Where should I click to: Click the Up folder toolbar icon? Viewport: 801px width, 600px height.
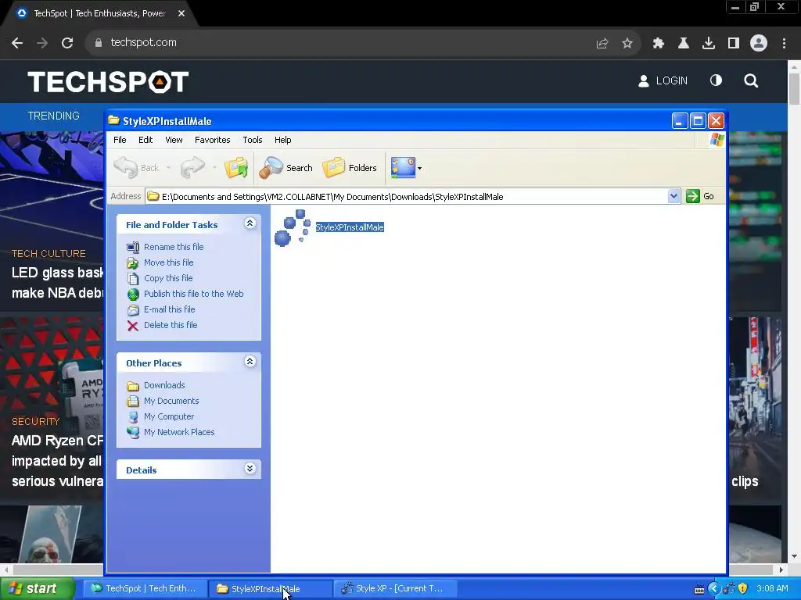tap(236, 168)
